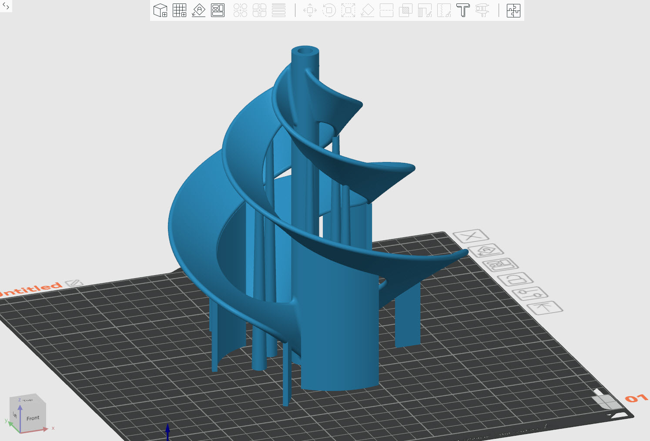Viewport: 650px width, 441px height.
Task: Open the Measure caliper tool
Action: click(482, 10)
